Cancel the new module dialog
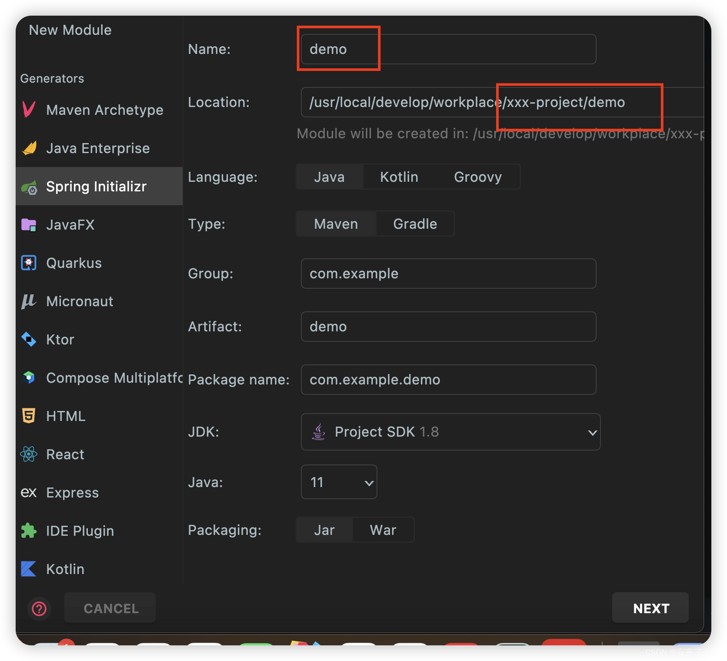Image resolution: width=727 pixels, height=661 pixels. (x=110, y=608)
